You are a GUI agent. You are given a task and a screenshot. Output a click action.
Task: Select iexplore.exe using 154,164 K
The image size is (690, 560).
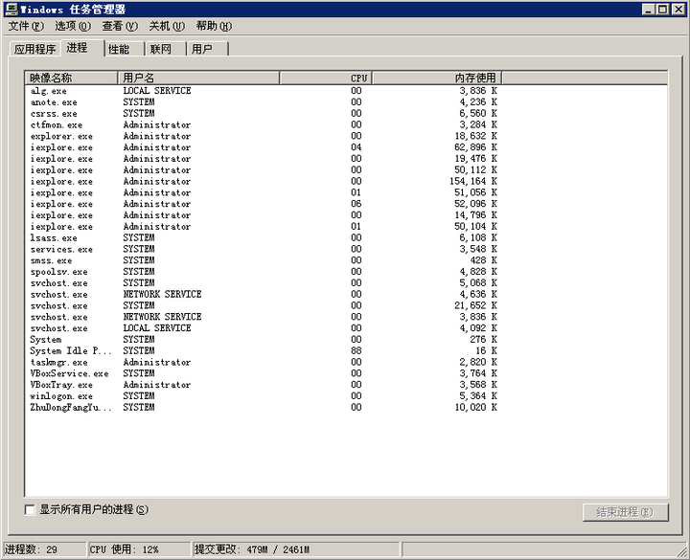[264, 182]
